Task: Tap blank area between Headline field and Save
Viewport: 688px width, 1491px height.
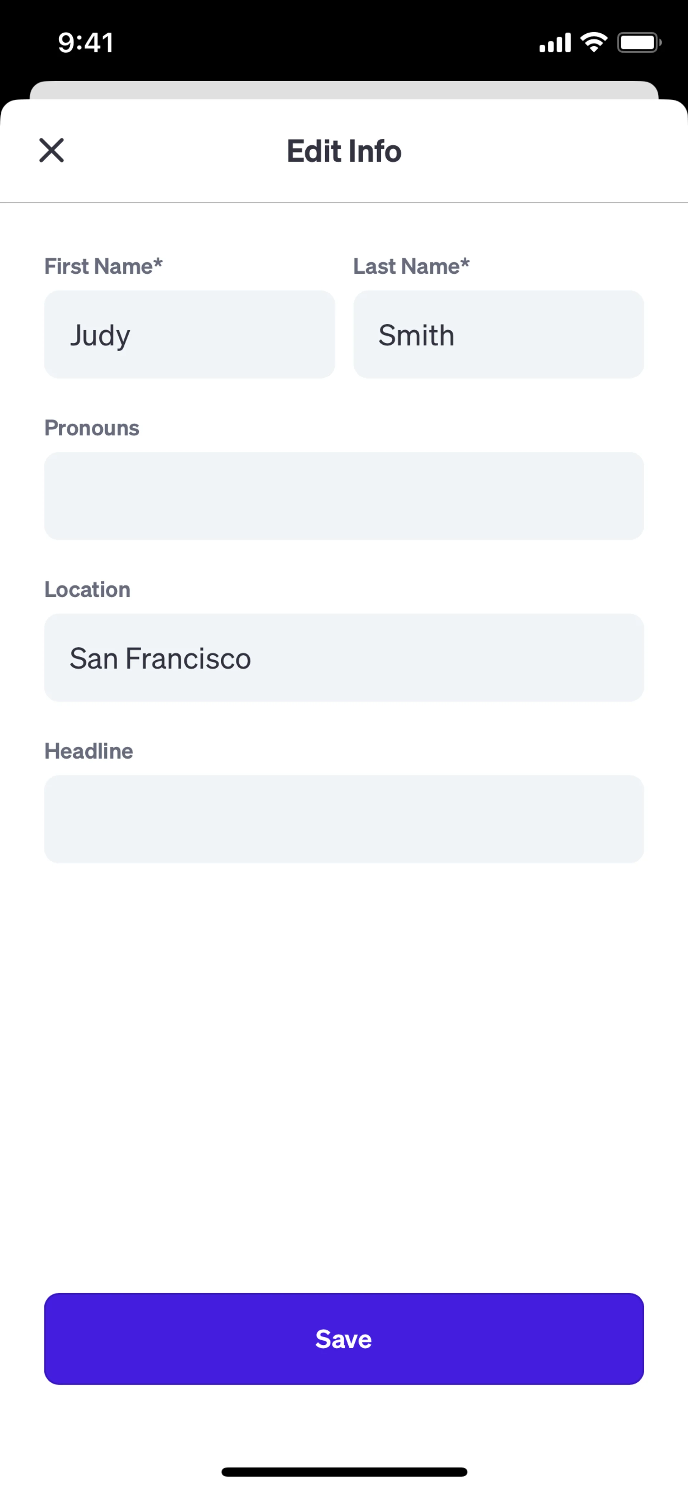Action: (x=344, y=1077)
